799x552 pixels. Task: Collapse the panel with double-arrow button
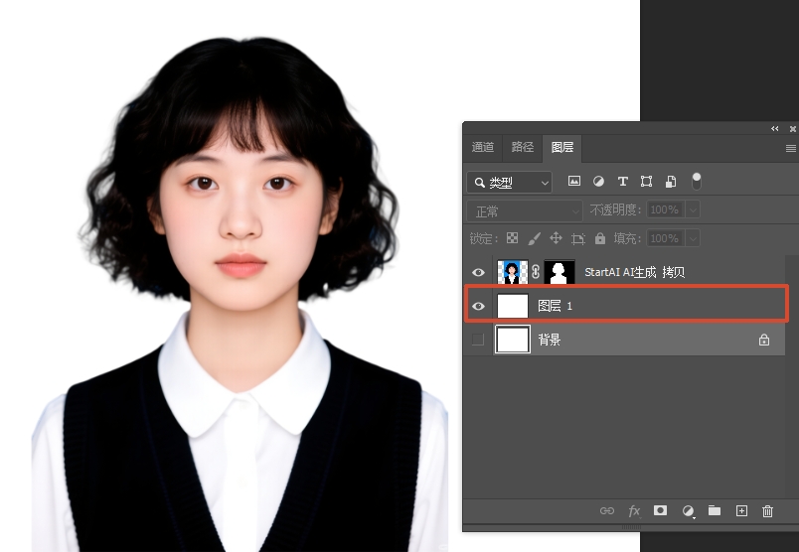coord(775,129)
